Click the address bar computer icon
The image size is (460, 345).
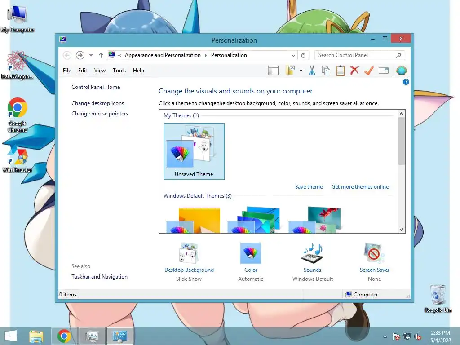coord(112,55)
